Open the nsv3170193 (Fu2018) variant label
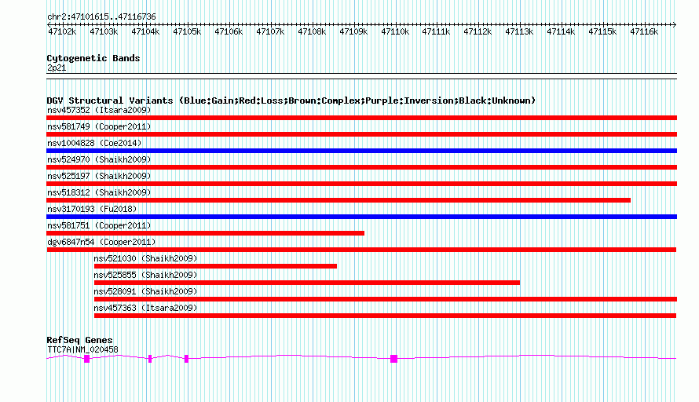699x402 pixels. 92,209
